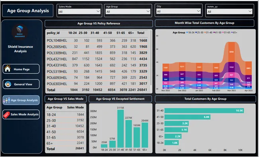The image size is (259, 157).
Task: Click the 31-40 legend orange dot
Action: [x=205, y=33]
